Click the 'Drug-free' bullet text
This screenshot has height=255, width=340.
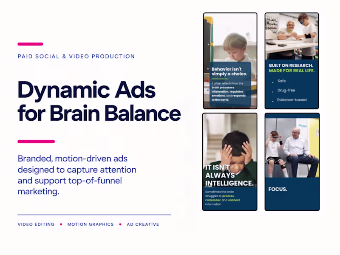click(x=286, y=90)
